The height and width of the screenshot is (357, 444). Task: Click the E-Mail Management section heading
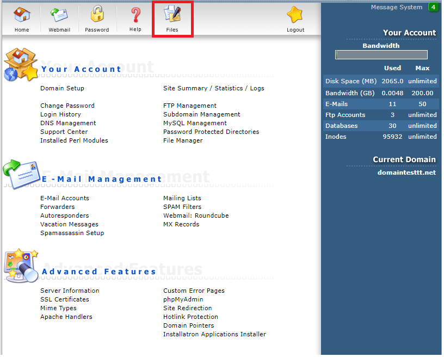point(102,180)
